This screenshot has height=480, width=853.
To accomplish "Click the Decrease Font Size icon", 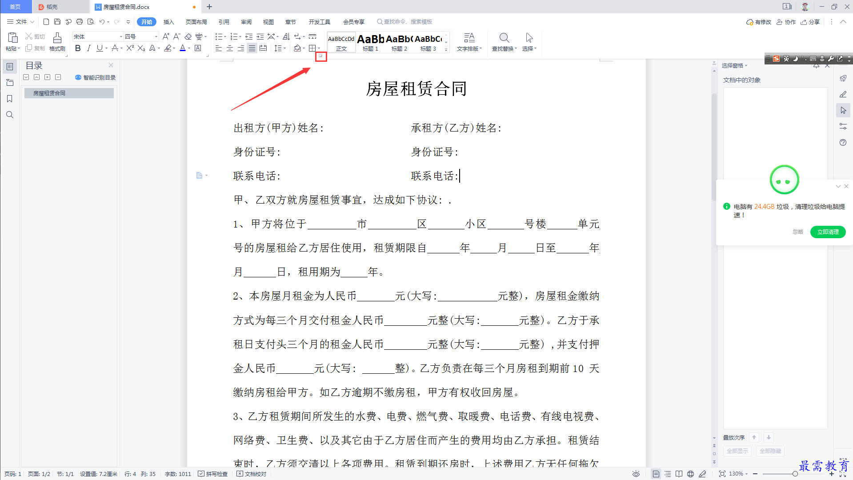I will (x=176, y=36).
